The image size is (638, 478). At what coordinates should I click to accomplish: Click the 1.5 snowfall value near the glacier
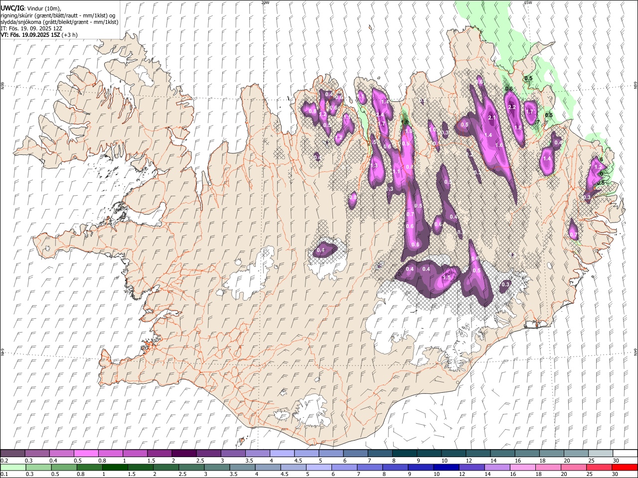(x=447, y=277)
